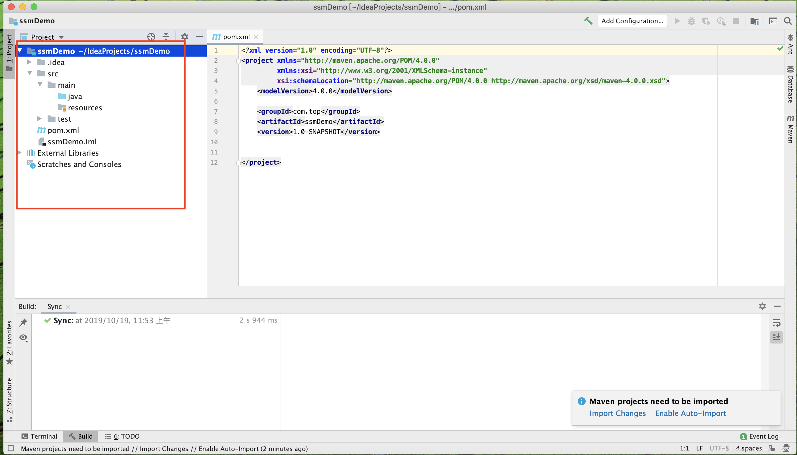Open the Project view dropdown

pos(47,37)
